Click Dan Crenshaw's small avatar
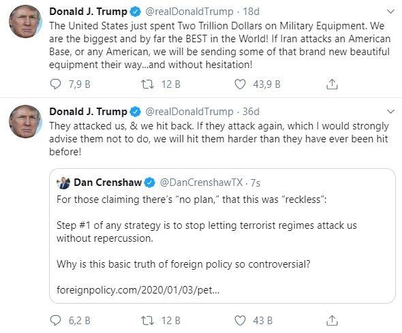Image resolution: width=402 pixels, height=333 pixels. click(x=63, y=183)
